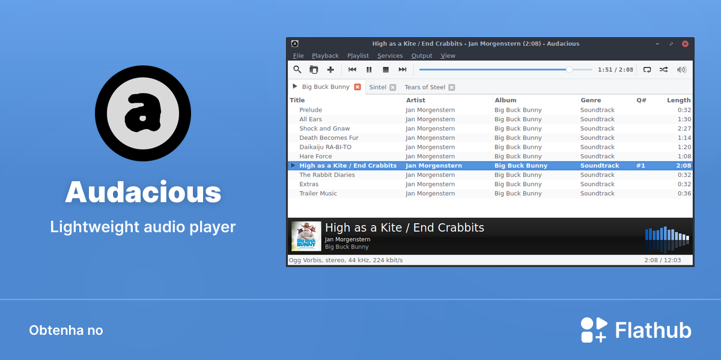Select the All Ears track

tap(490, 119)
